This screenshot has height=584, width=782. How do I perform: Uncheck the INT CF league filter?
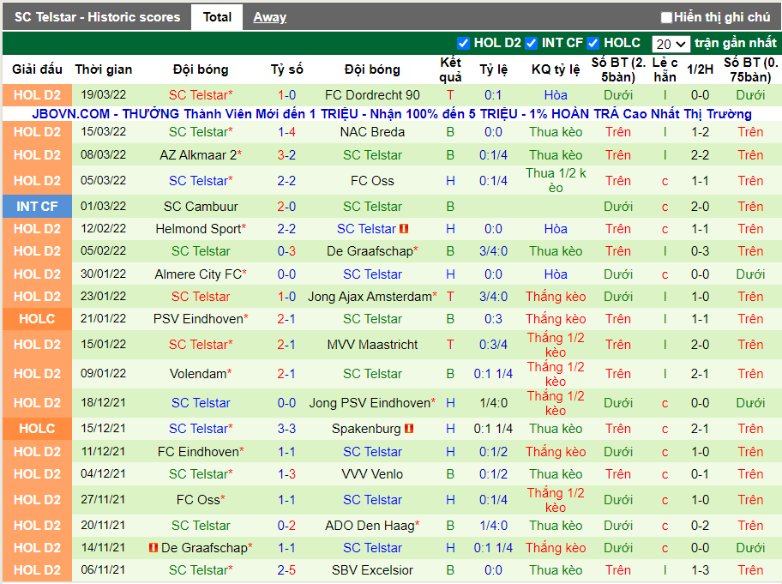coord(531,44)
